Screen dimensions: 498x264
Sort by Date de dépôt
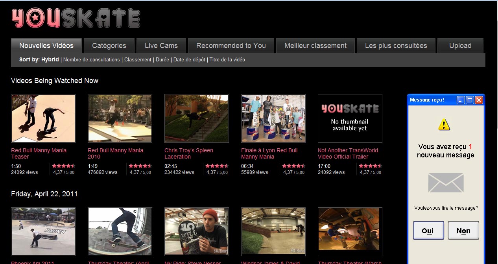tap(190, 60)
